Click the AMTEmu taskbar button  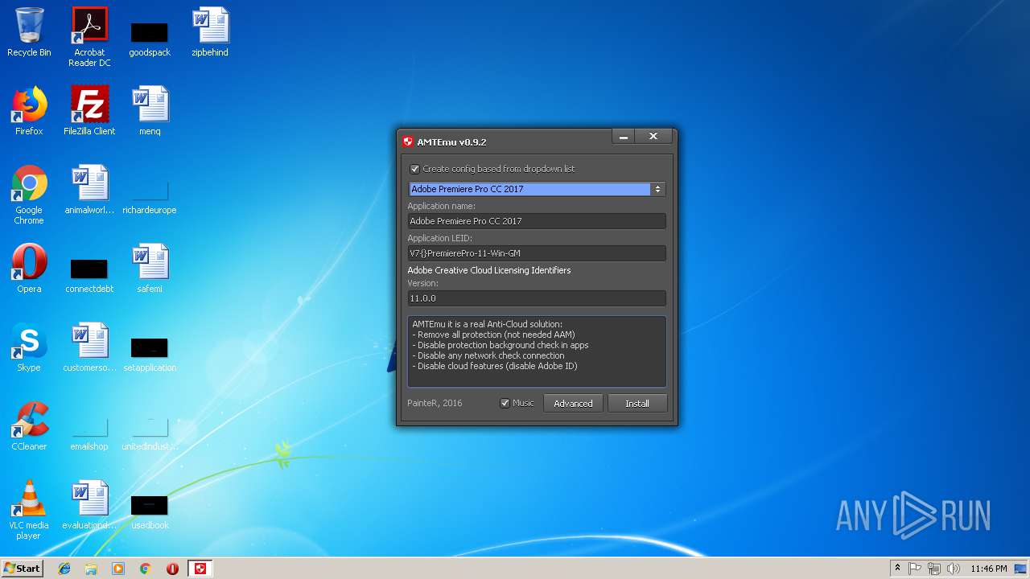(200, 569)
